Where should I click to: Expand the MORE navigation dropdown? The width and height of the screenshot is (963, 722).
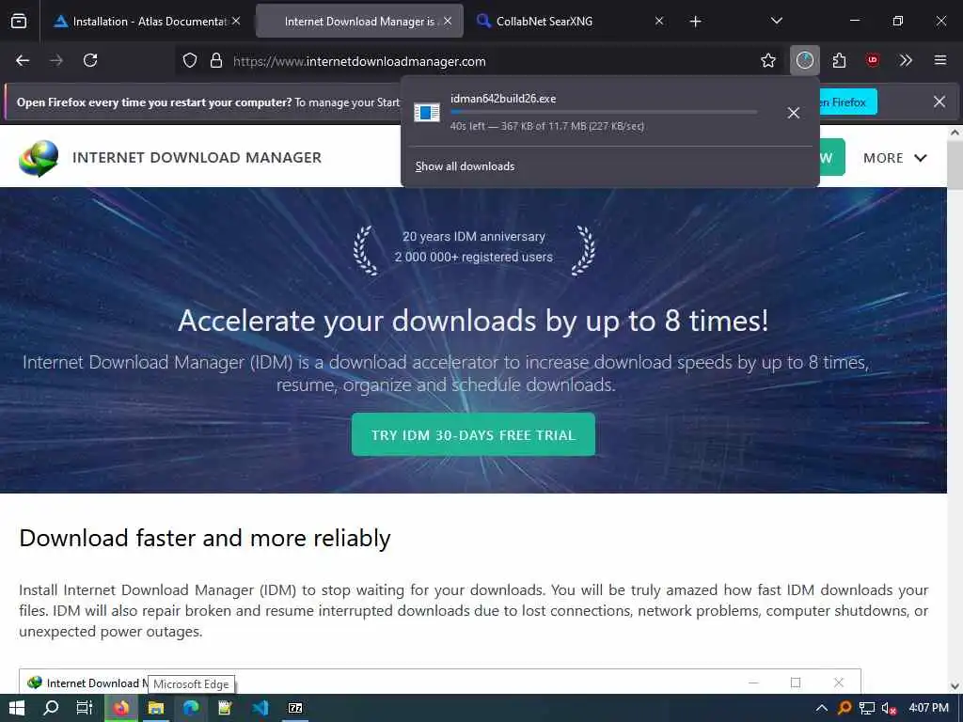click(895, 158)
